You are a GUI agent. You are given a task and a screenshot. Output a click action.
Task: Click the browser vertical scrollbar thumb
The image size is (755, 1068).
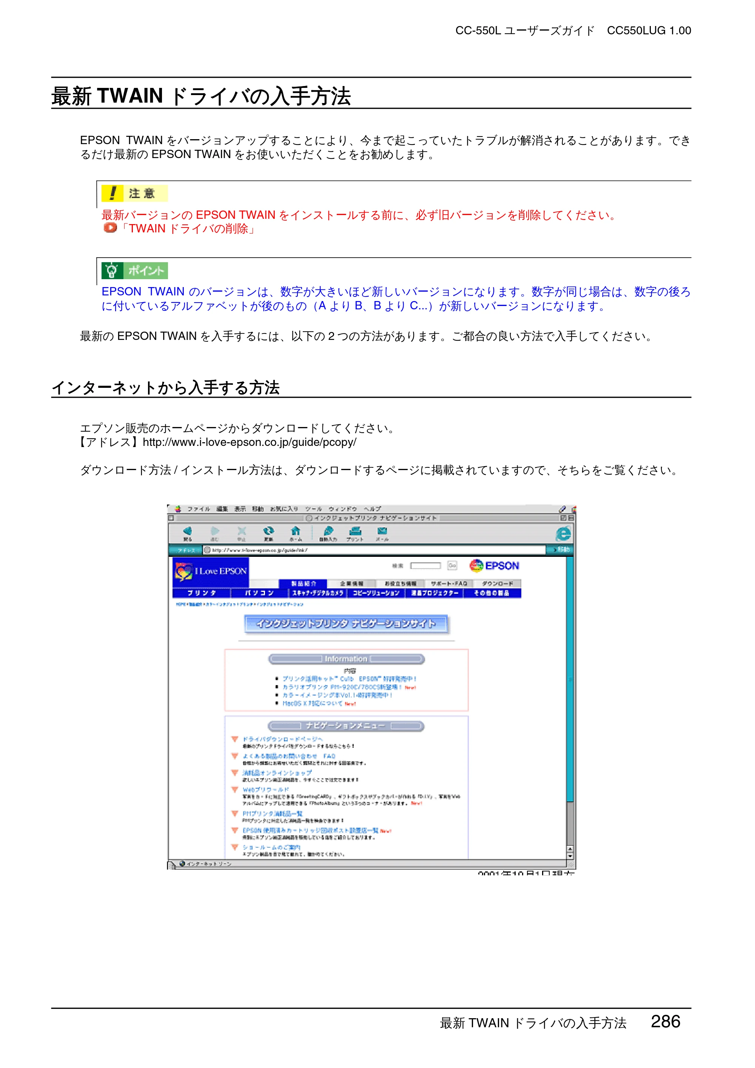click(570, 679)
